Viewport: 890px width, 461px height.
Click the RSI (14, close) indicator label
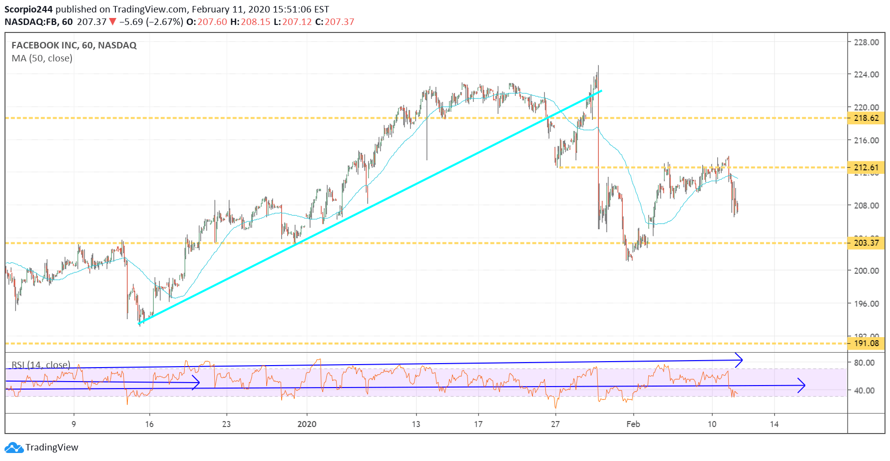click(x=41, y=365)
